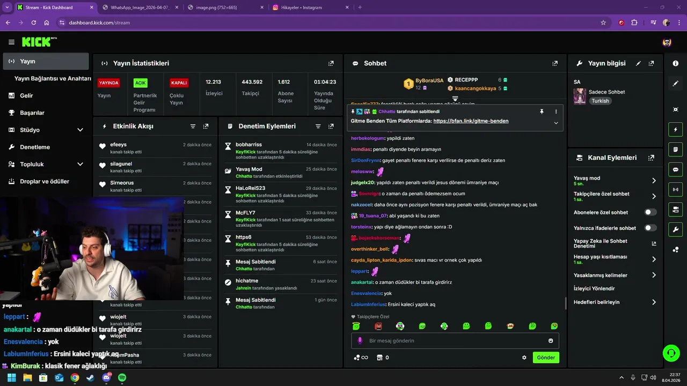The height and width of the screenshot is (386, 687).
Task: Edit stream info with the pencil icon in Yayın bilgisi
Action: tap(638, 63)
